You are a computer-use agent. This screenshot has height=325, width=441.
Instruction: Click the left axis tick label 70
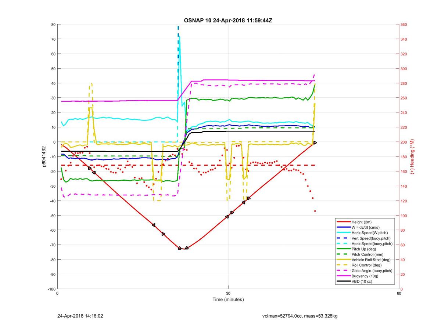53,39
